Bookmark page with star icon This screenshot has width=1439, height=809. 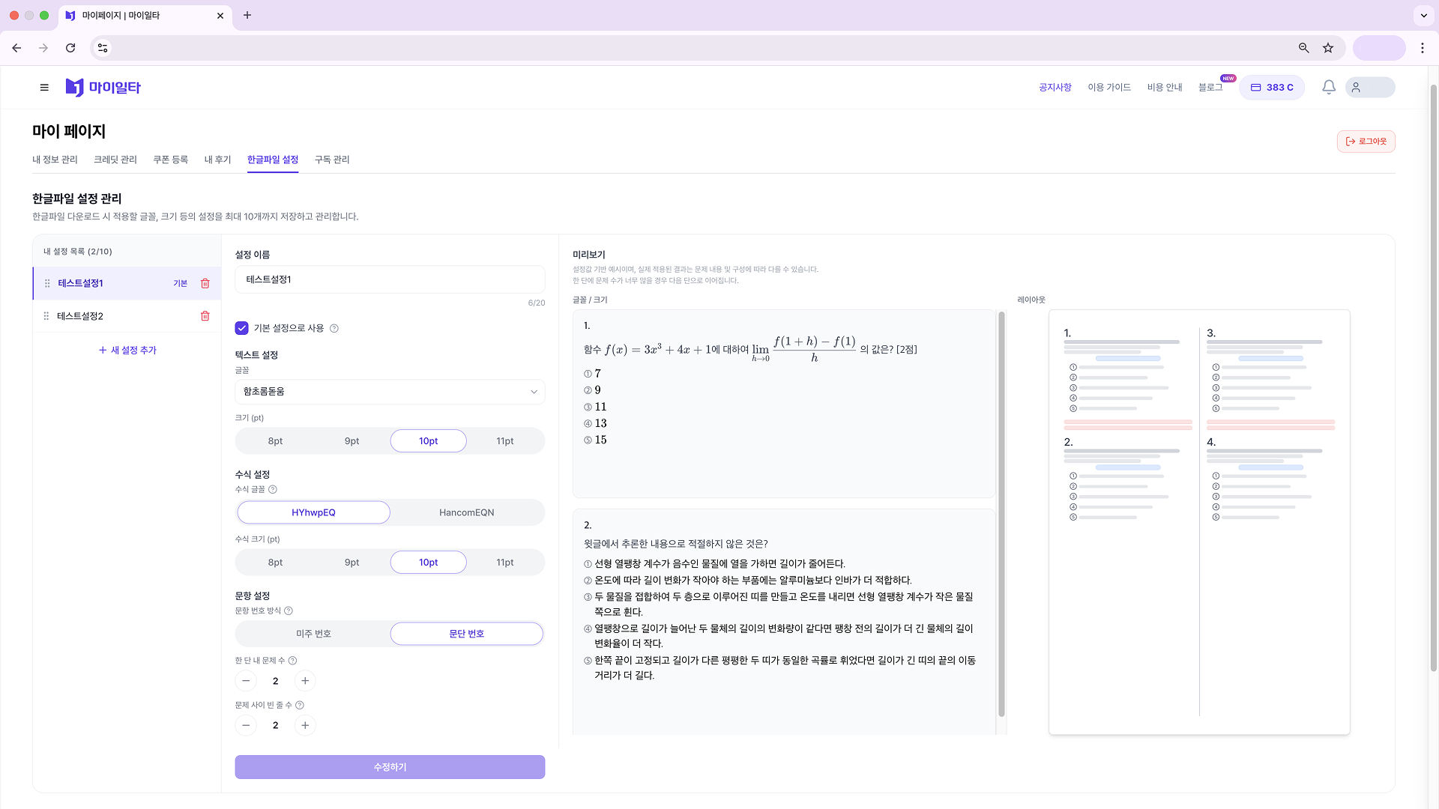coord(1328,48)
